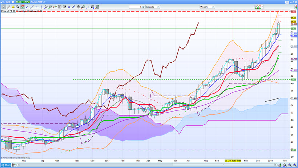Click the units count field showing 54
This screenshot has width=298, height=168.
(136, 7)
